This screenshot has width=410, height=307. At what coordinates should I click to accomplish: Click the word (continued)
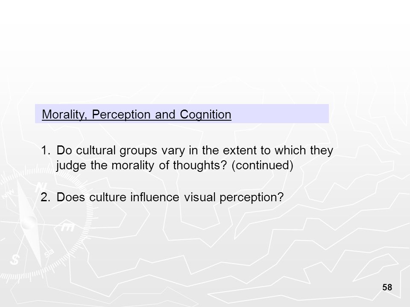pyautogui.click(x=262, y=165)
